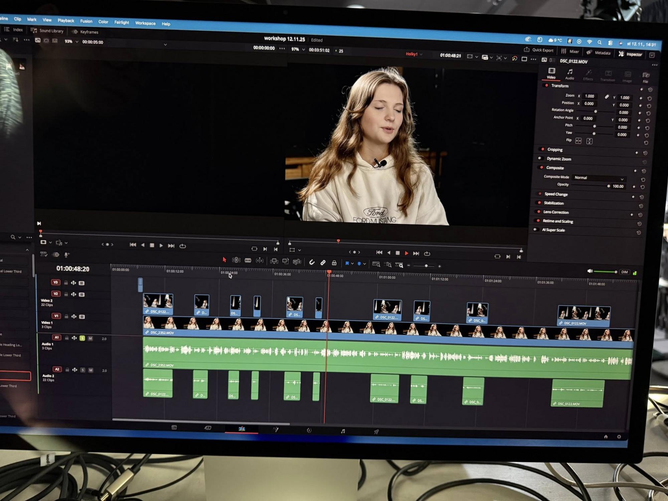Click the Opacity slider handle

(x=608, y=186)
